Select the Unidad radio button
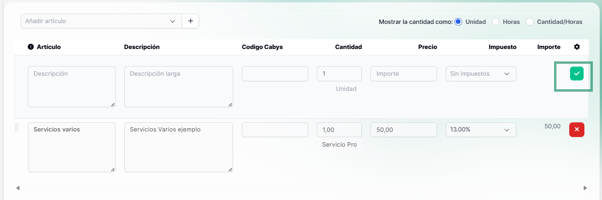The height and width of the screenshot is (200, 602). (x=458, y=22)
